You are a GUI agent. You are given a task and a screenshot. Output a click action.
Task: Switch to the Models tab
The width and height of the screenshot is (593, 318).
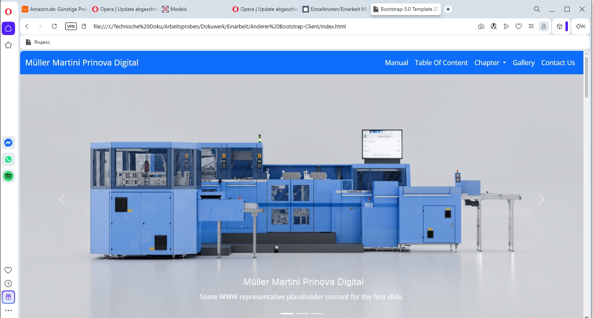point(194,9)
